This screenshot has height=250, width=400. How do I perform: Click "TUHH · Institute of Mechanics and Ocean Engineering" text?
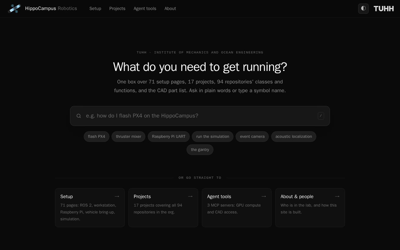click(x=200, y=52)
